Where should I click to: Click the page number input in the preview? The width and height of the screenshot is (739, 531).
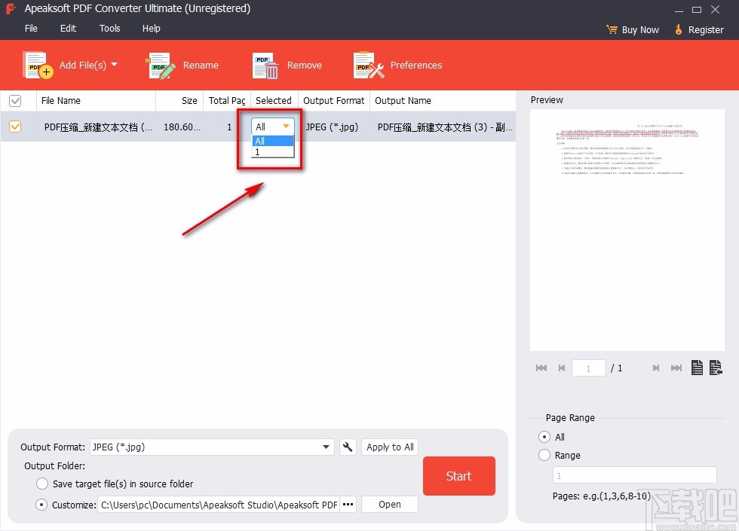(588, 368)
